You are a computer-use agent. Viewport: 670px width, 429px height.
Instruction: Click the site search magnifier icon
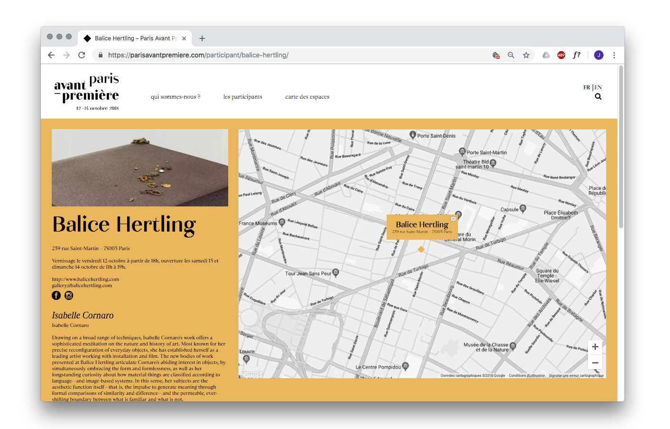[598, 97]
